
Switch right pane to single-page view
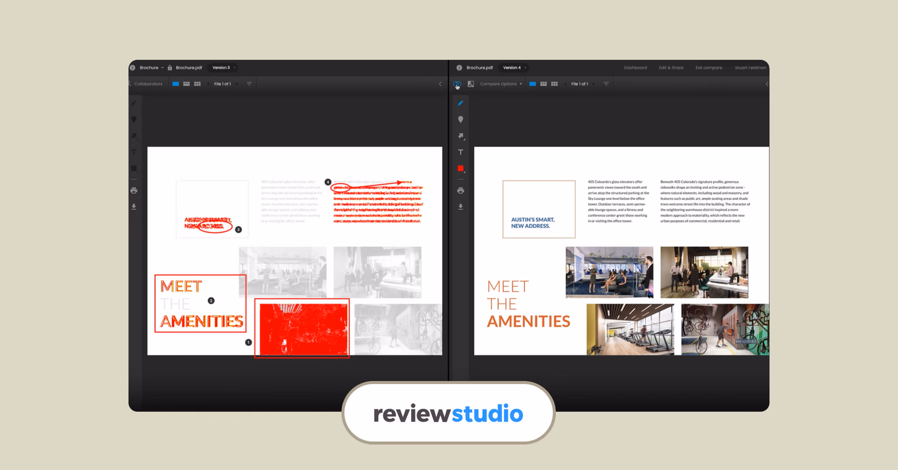533,84
